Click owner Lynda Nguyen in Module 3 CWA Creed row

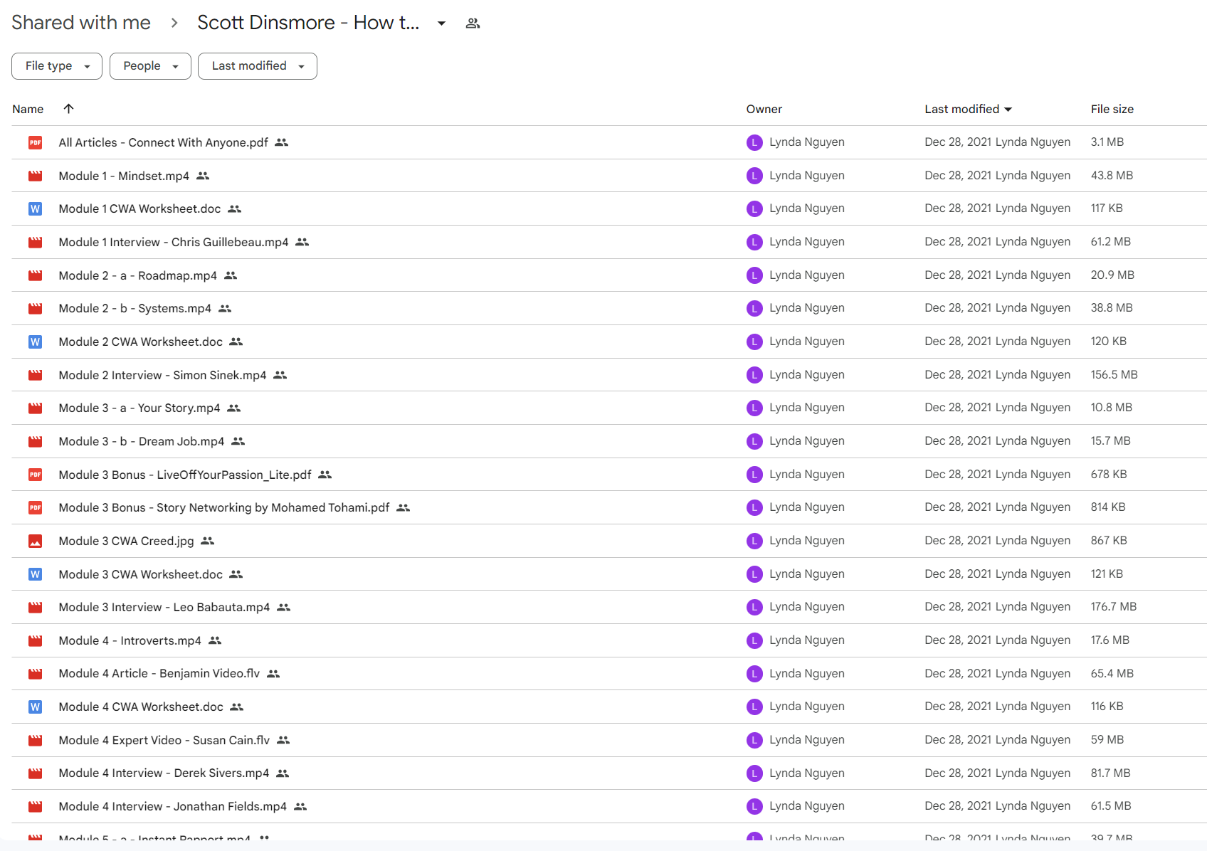point(806,540)
